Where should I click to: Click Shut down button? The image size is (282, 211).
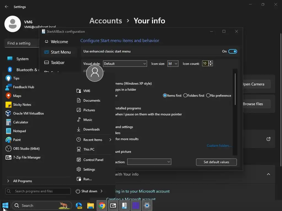click(x=86, y=191)
